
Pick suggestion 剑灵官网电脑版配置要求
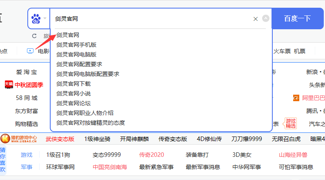(x=88, y=74)
